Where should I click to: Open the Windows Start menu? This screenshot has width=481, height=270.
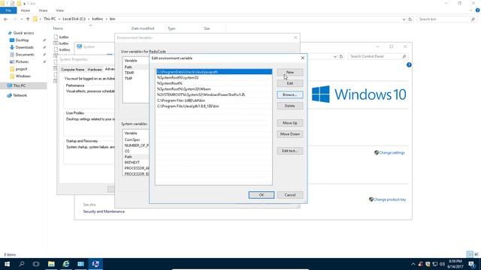pyautogui.click(x=7, y=264)
